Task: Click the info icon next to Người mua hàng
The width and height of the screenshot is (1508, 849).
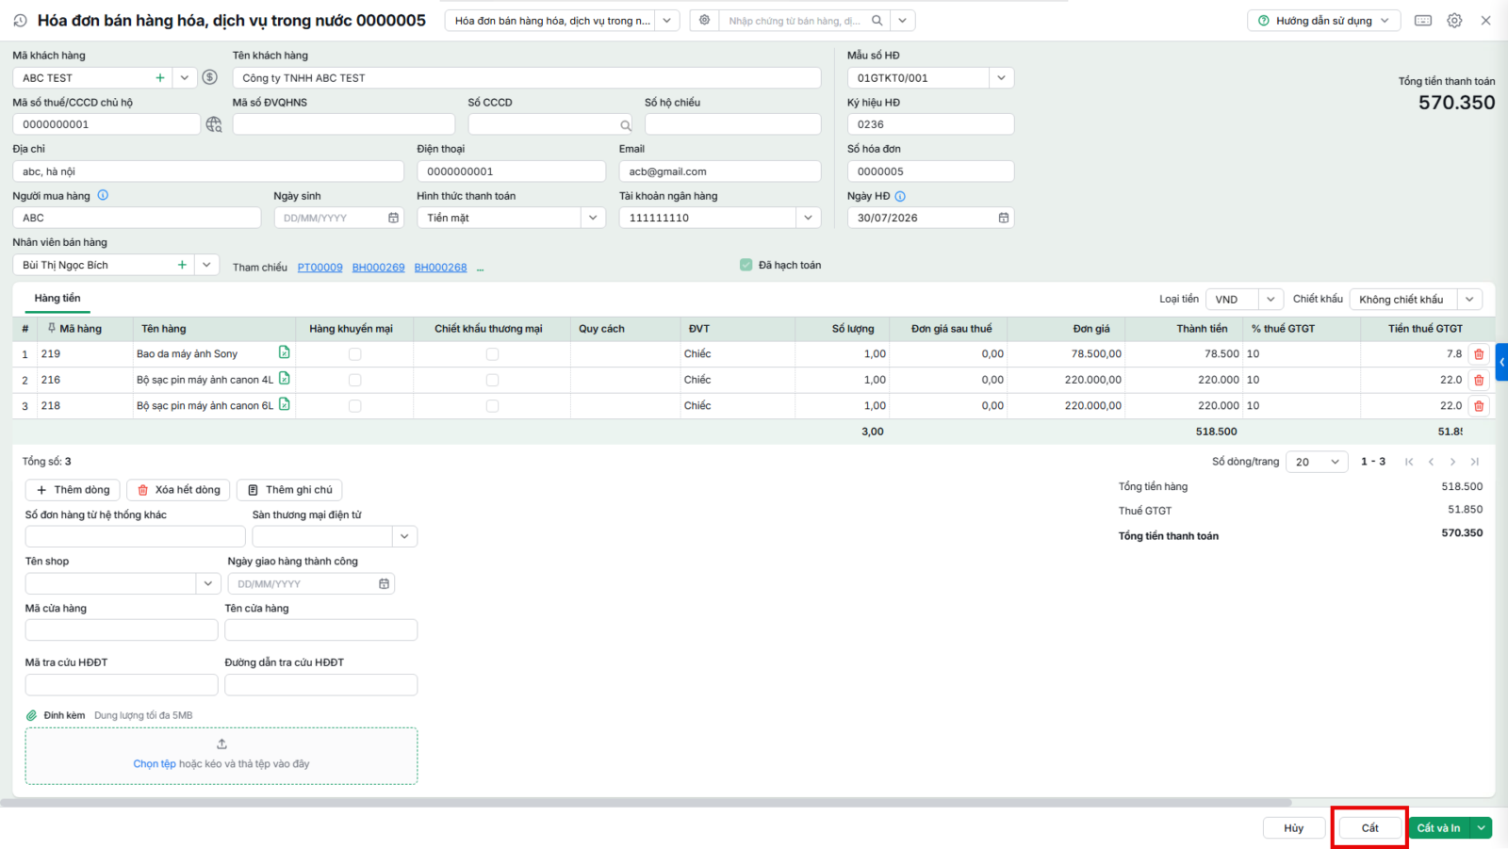Action: [x=103, y=195]
